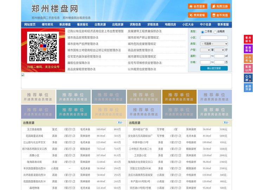This screenshot has height=190, width=253.
Task: Open the 客服微信 purple side widget
Action: click(248, 49)
